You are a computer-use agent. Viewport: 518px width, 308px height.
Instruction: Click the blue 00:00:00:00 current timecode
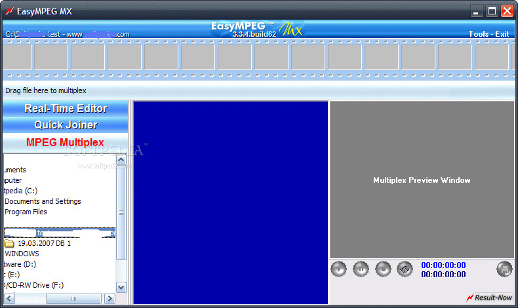[443, 265]
